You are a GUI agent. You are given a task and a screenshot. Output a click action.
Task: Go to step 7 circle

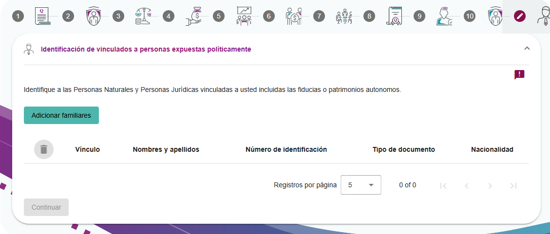click(x=319, y=16)
